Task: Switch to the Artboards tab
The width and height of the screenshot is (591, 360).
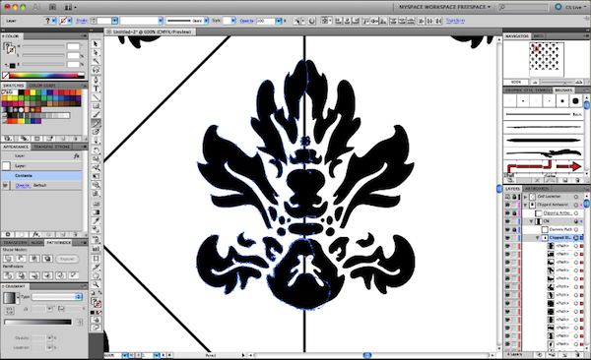Action: pos(537,188)
